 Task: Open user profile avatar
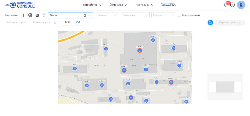(x=241, y=5)
